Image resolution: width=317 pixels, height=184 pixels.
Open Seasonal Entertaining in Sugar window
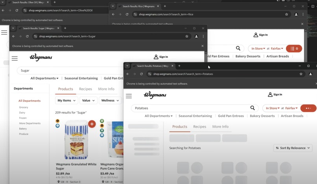pyautogui.click(x=81, y=78)
